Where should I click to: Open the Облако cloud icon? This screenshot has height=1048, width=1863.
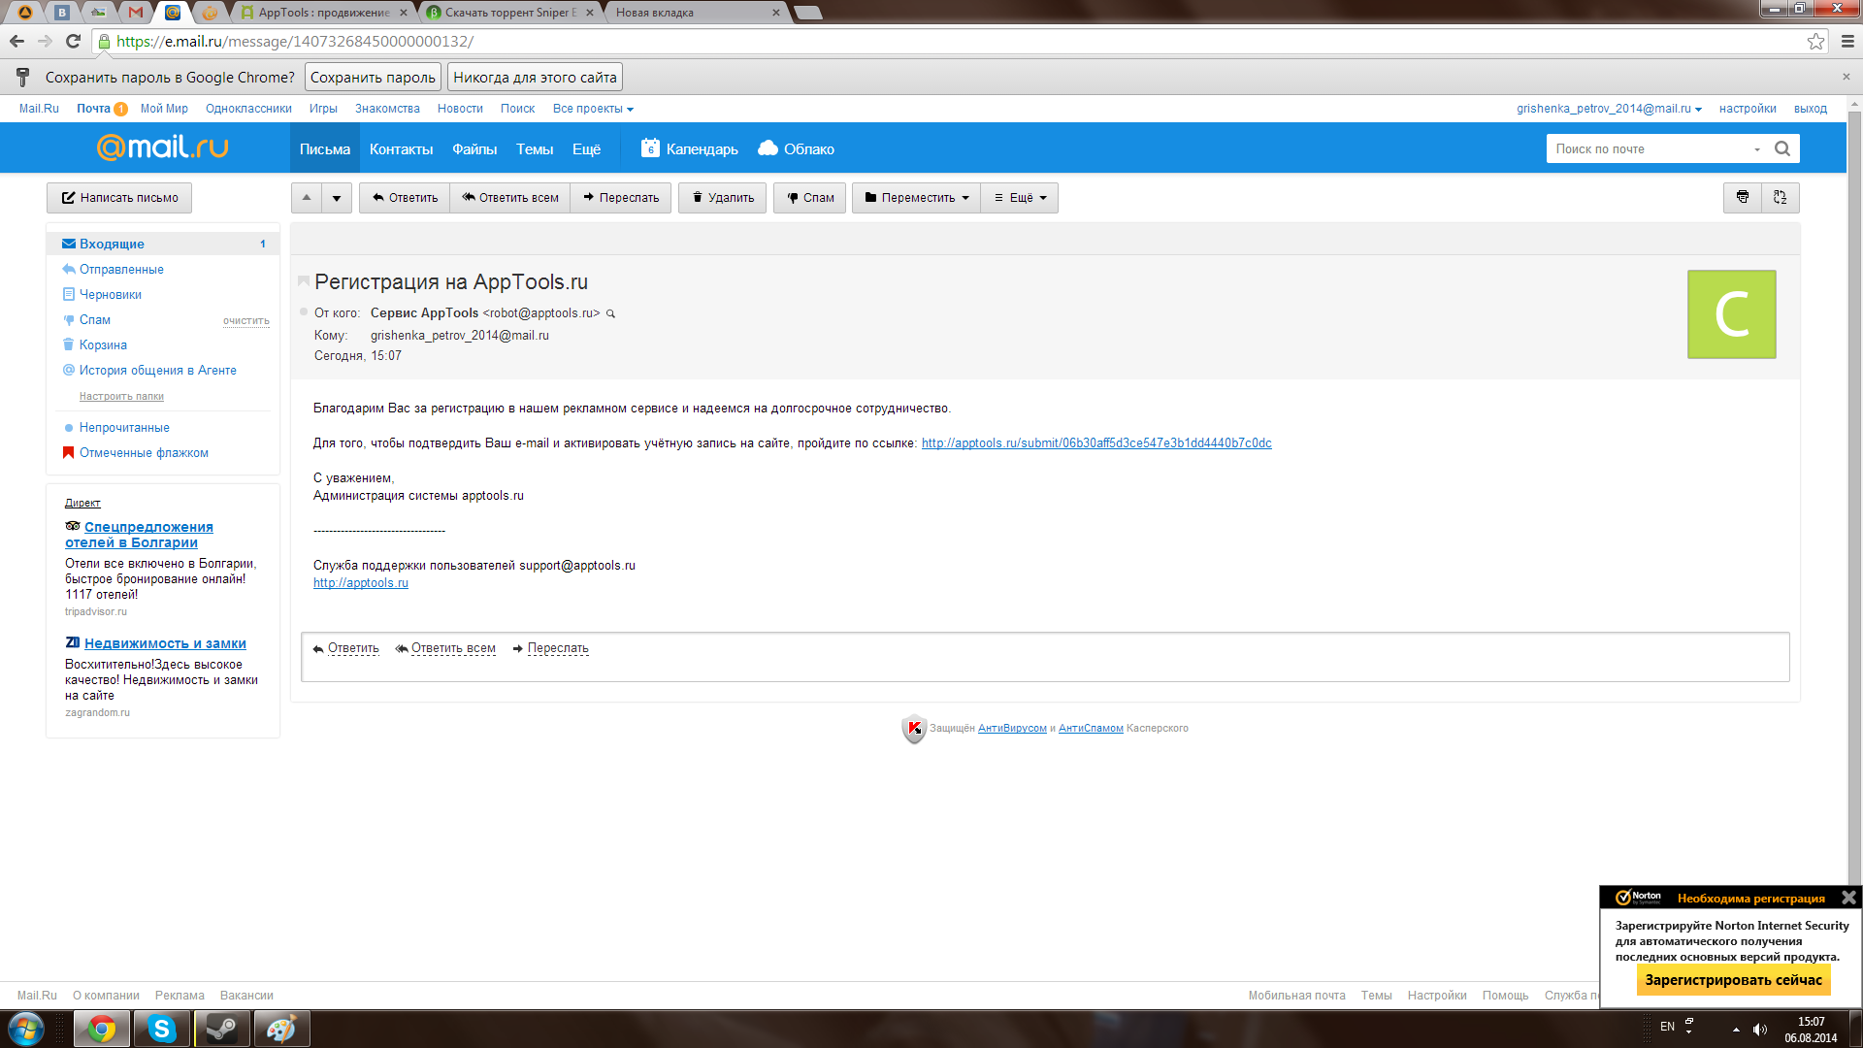tap(768, 147)
